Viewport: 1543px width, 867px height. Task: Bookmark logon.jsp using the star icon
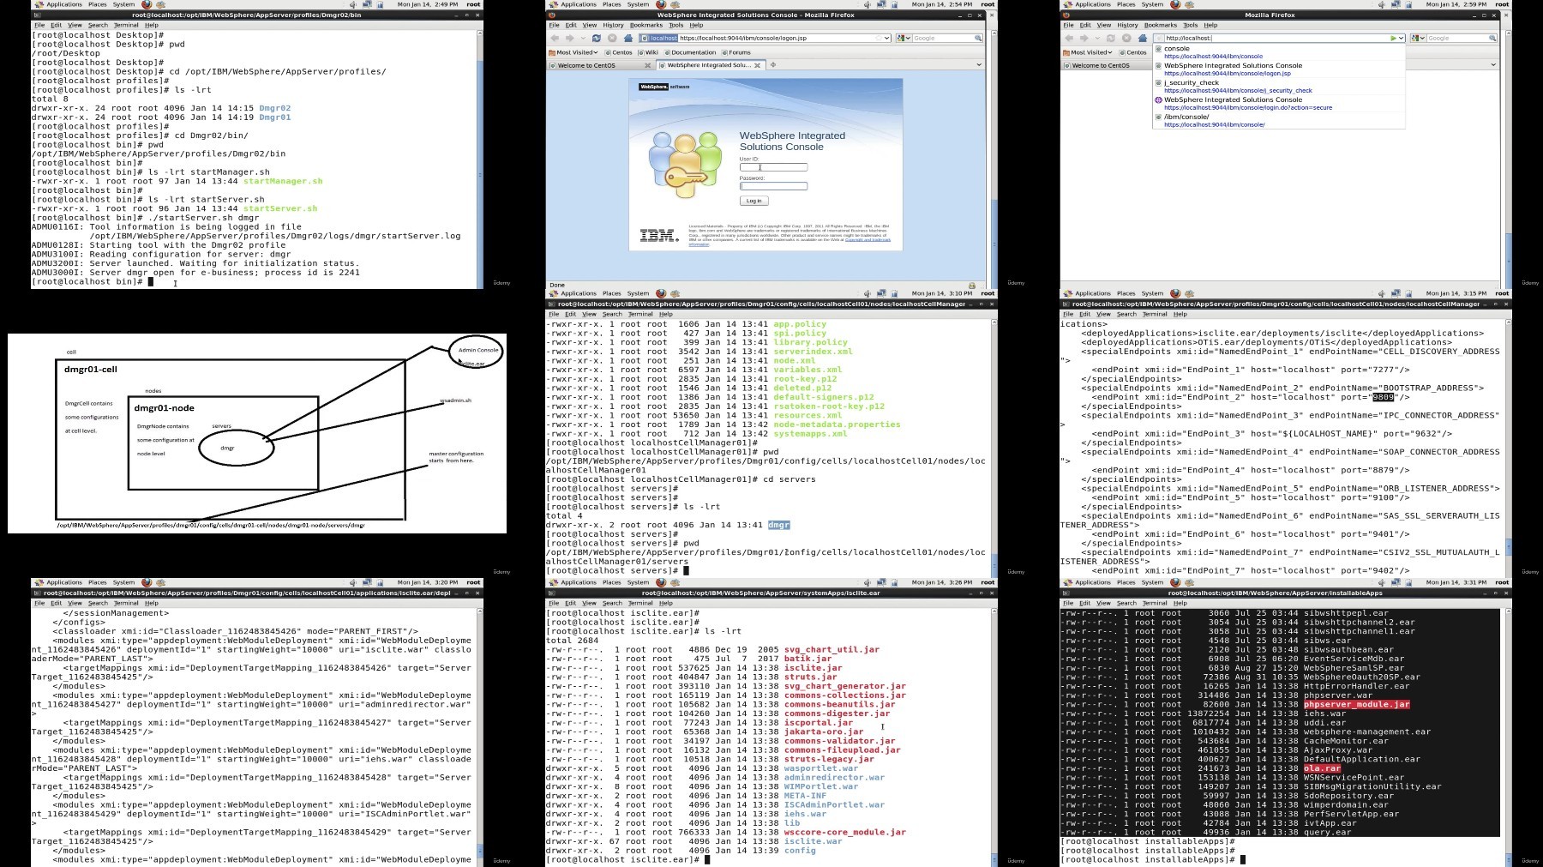[x=878, y=38]
